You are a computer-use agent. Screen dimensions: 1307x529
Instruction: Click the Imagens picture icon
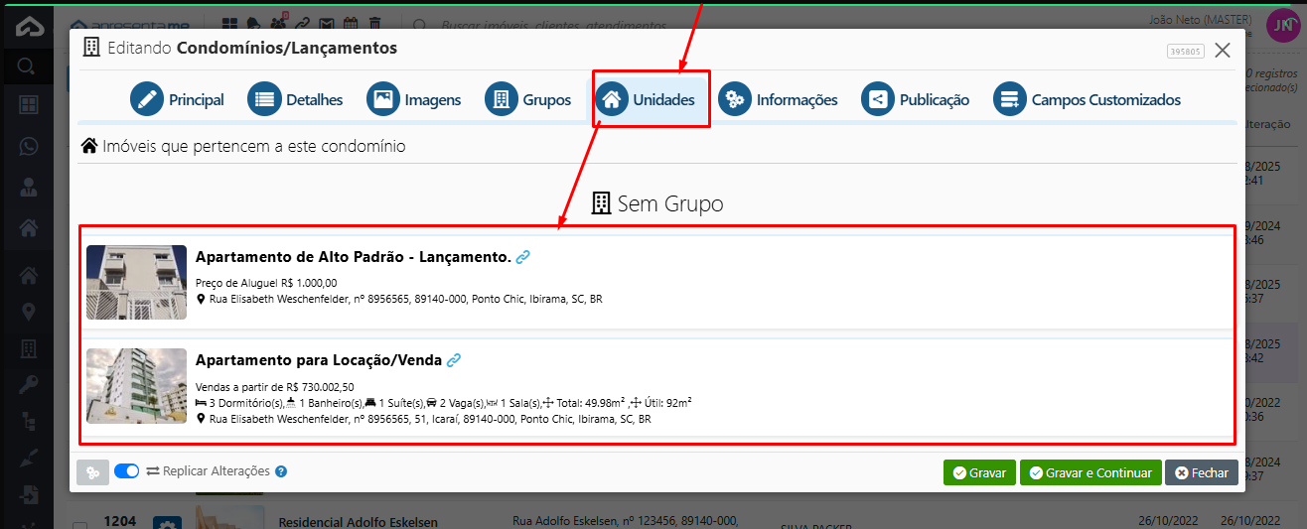click(383, 99)
